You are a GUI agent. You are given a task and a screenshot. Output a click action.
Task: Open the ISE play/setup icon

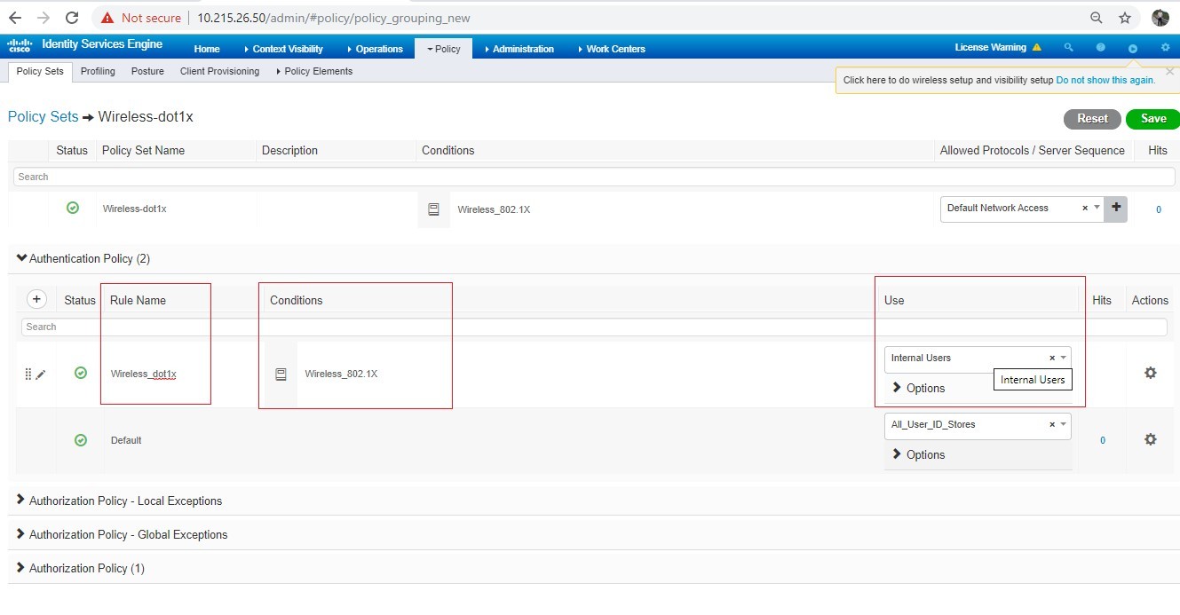pyautogui.click(x=1133, y=48)
